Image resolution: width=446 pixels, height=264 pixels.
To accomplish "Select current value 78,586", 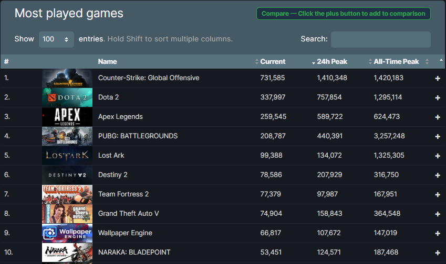I will tap(271, 174).
